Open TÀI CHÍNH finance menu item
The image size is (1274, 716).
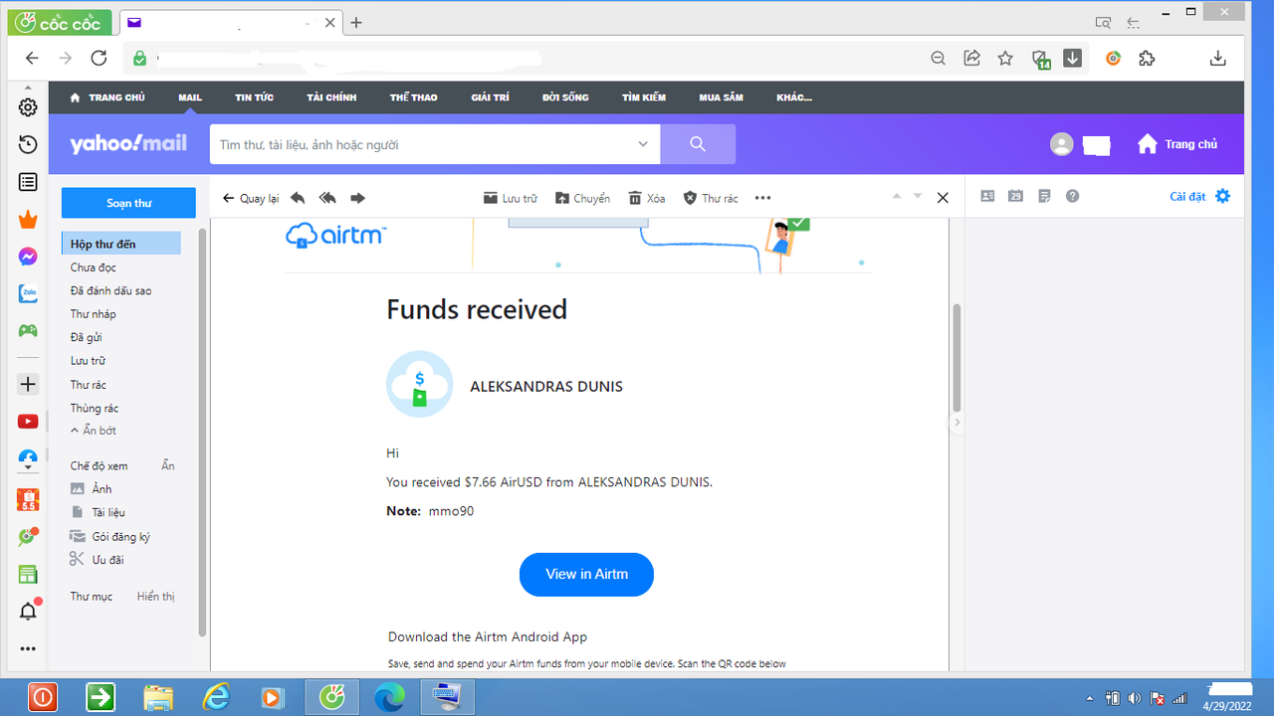[331, 97]
